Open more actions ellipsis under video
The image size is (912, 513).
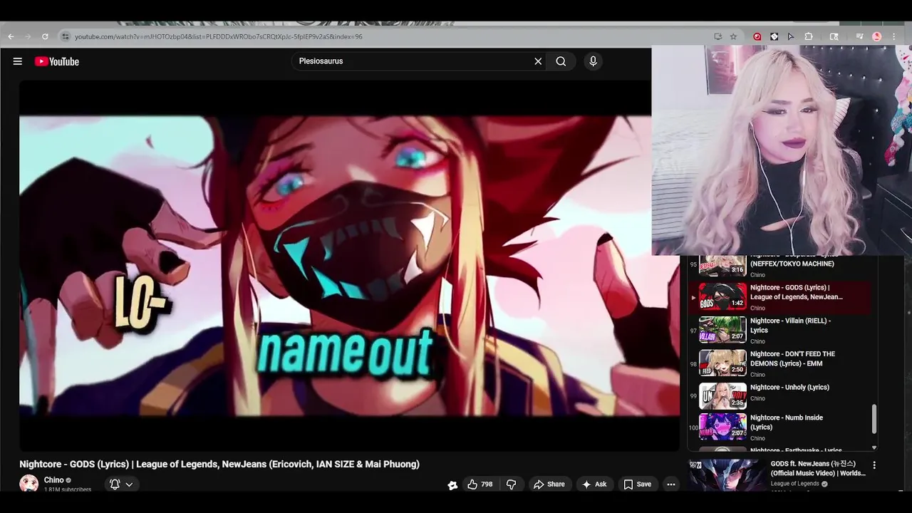pyautogui.click(x=670, y=484)
